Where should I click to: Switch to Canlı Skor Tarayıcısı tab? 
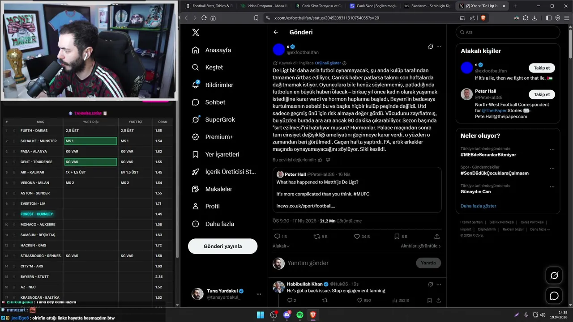tap(319, 6)
